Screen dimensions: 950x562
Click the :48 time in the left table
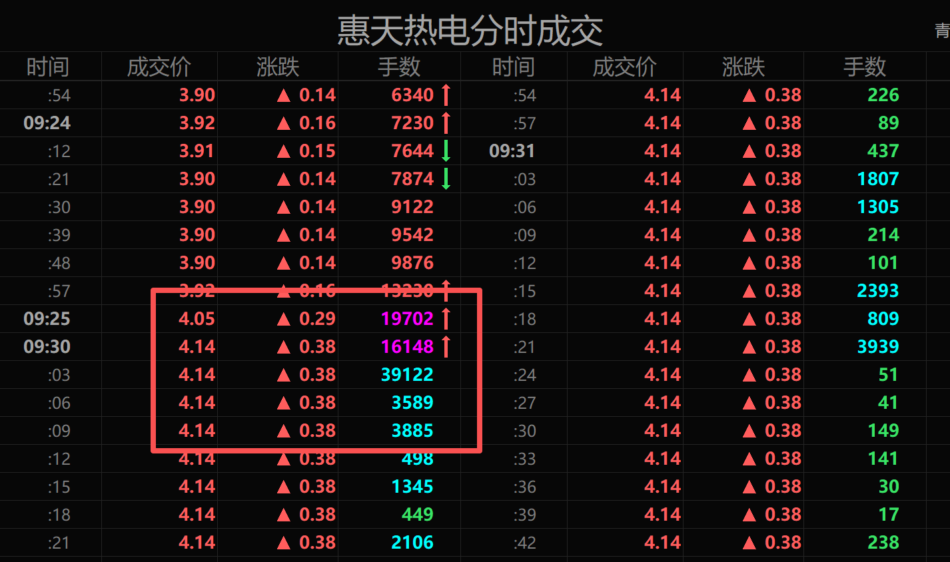pos(59,263)
